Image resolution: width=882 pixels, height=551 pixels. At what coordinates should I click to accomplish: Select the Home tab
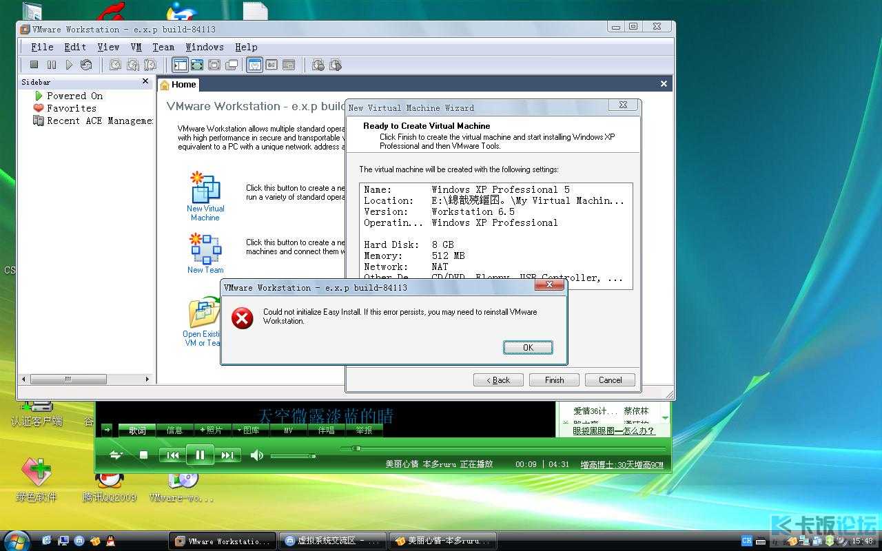click(x=178, y=84)
